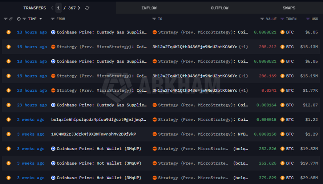
Task: Open Coinbase Prime Hot Wallet sender of 252.625 BTC
Action: 99,163
